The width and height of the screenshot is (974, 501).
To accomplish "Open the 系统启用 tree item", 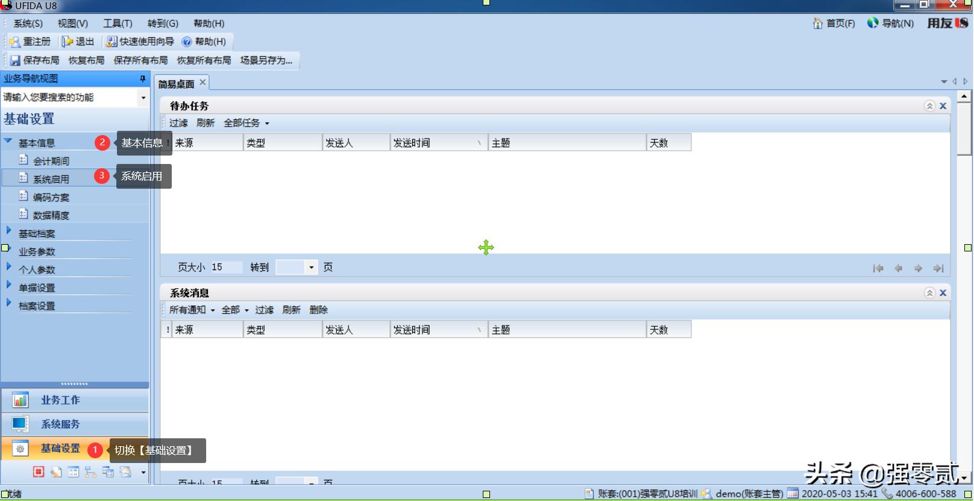I will tap(51, 179).
